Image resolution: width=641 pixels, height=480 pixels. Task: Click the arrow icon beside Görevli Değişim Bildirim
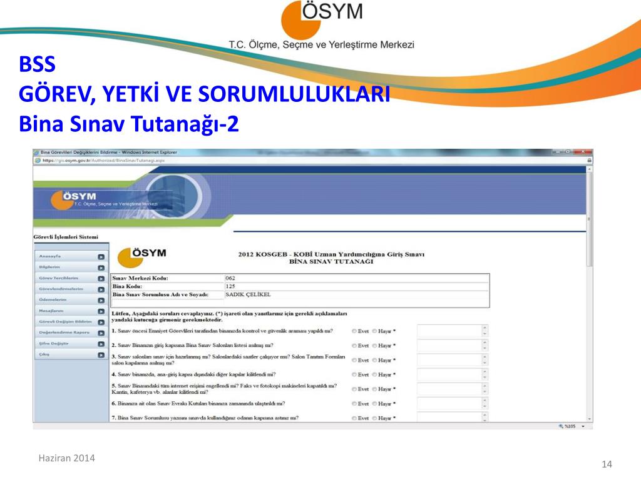coord(101,322)
